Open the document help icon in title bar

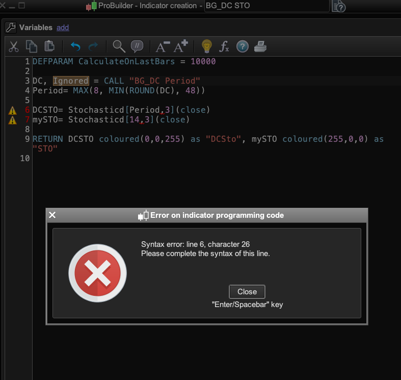pos(339,6)
